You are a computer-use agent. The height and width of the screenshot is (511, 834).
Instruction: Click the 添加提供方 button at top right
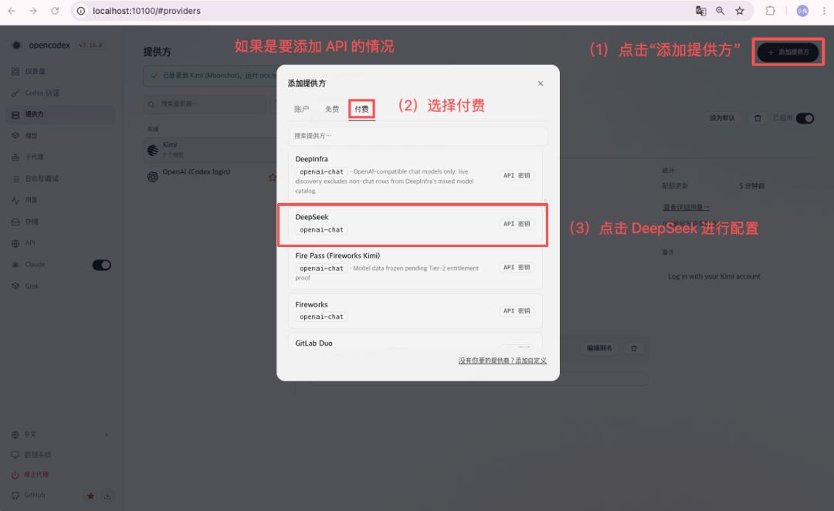pyautogui.click(x=788, y=52)
